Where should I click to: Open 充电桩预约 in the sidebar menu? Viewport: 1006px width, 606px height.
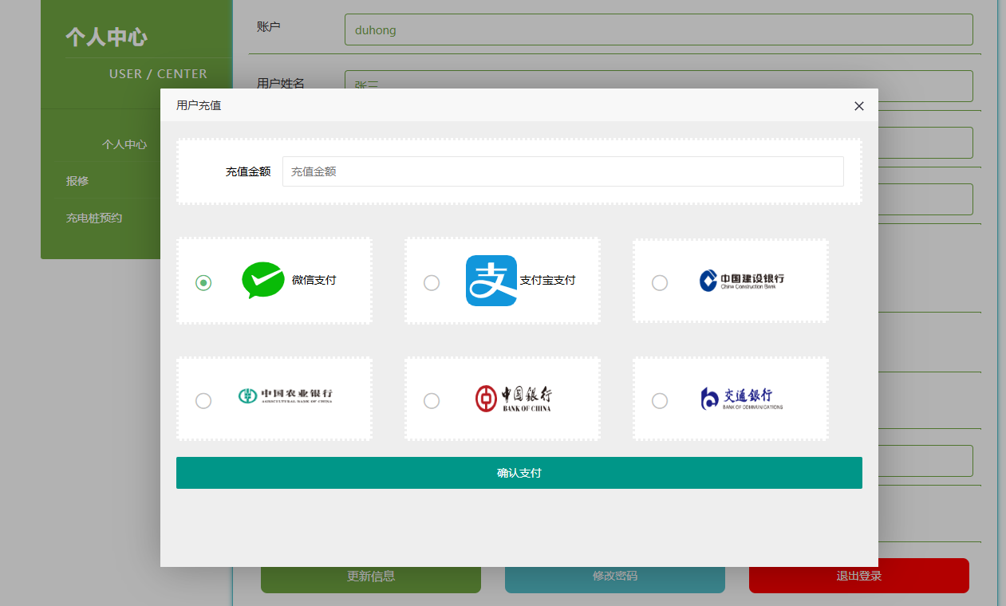(94, 218)
